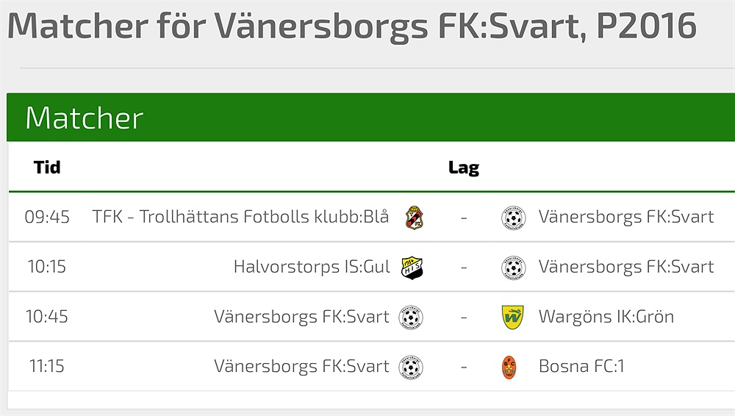Open Bosna FC:1 team link
The image size is (735, 416).
pyautogui.click(x=581, y=366)
